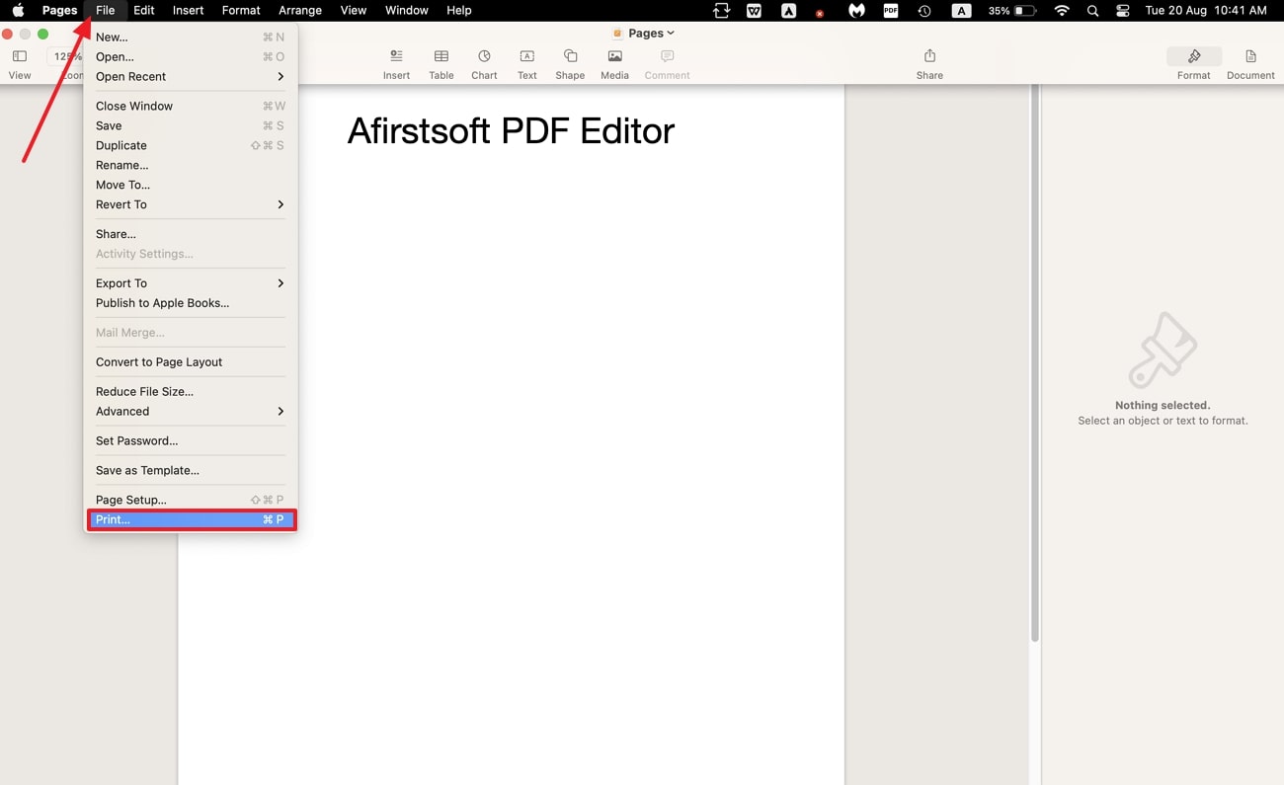
Task: Click the Pages application menu
Action: (x=59, y=10)
